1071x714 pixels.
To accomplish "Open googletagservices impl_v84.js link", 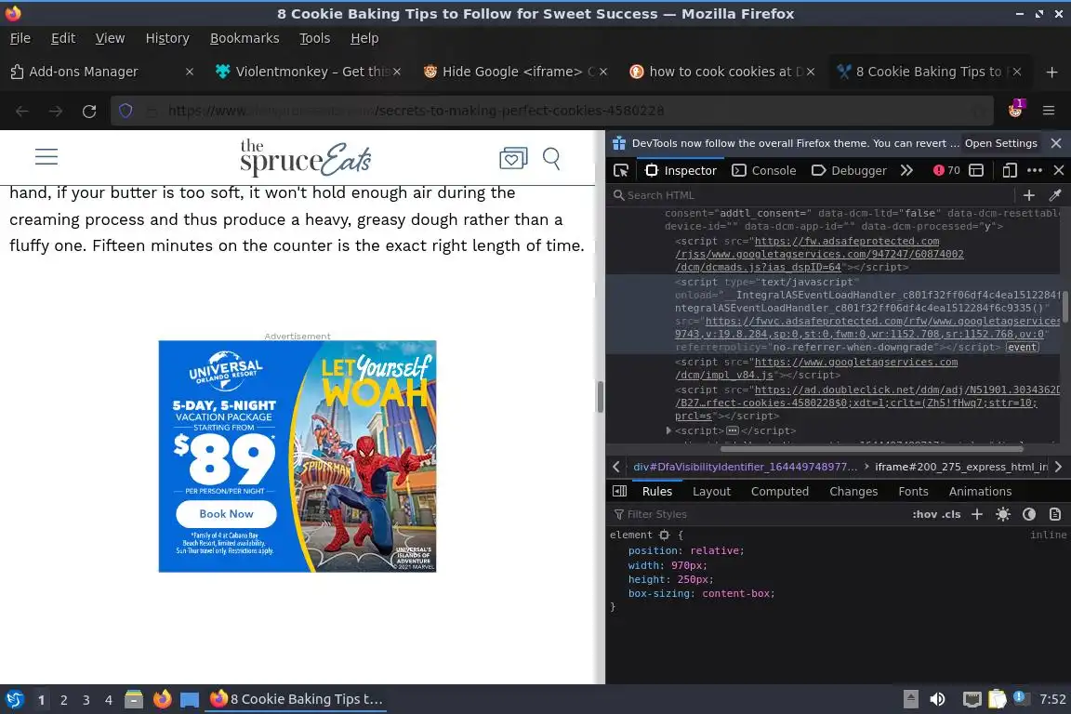I will coord(816,368).
